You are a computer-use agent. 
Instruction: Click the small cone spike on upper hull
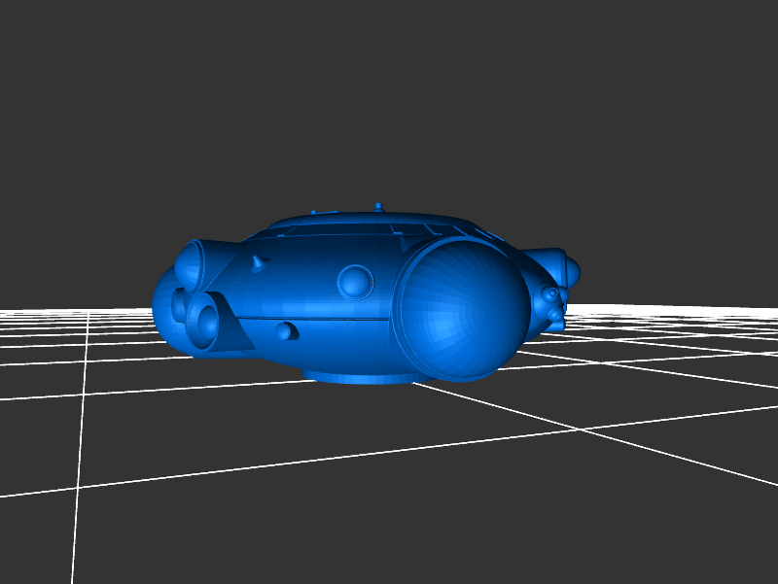pyautogui.click(x=258, y=262)
